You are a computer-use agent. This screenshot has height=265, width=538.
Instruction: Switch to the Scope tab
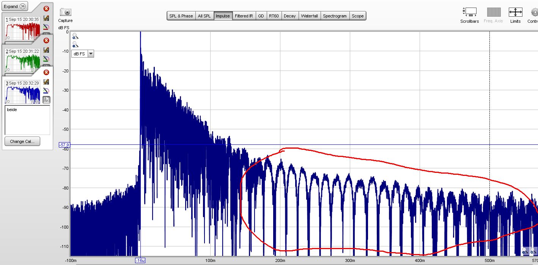click(x=357, y=16)
